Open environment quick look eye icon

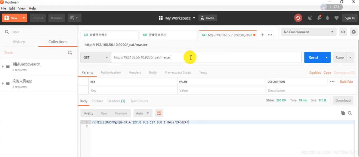(343, 32)
